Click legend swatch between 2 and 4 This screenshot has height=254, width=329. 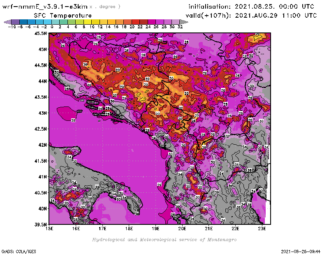64,22
